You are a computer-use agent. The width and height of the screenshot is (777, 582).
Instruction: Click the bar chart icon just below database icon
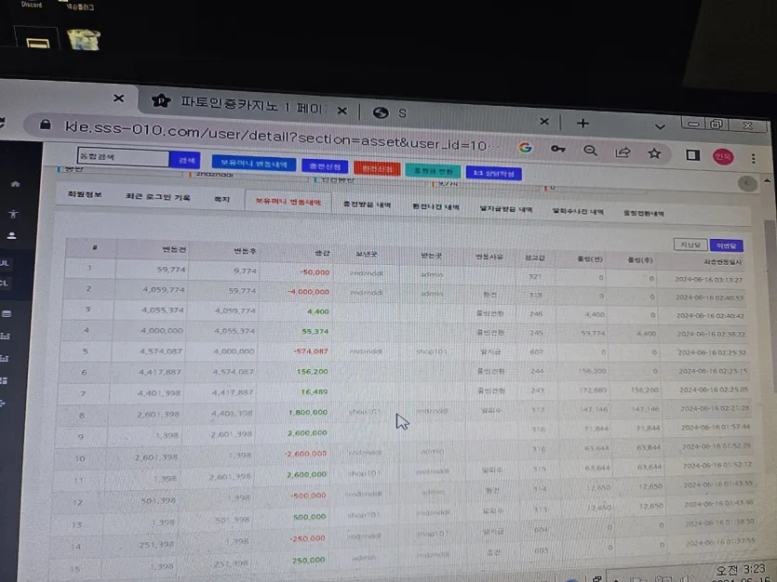[x=6, y=336]
